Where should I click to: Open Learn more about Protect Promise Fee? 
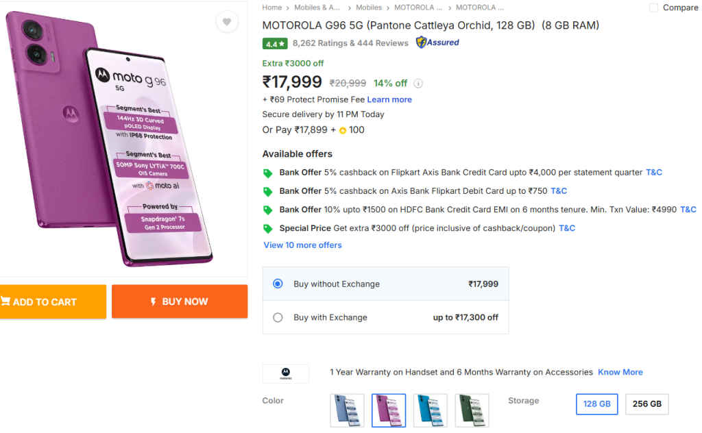pos(389,99)
